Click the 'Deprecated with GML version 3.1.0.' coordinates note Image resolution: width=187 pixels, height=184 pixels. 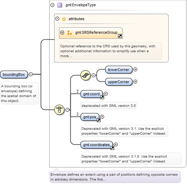131,159
